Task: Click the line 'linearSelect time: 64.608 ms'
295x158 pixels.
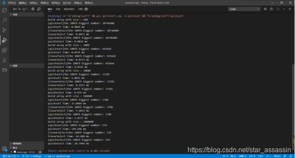Action: 68,136
